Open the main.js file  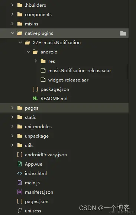tap(32, 183)
